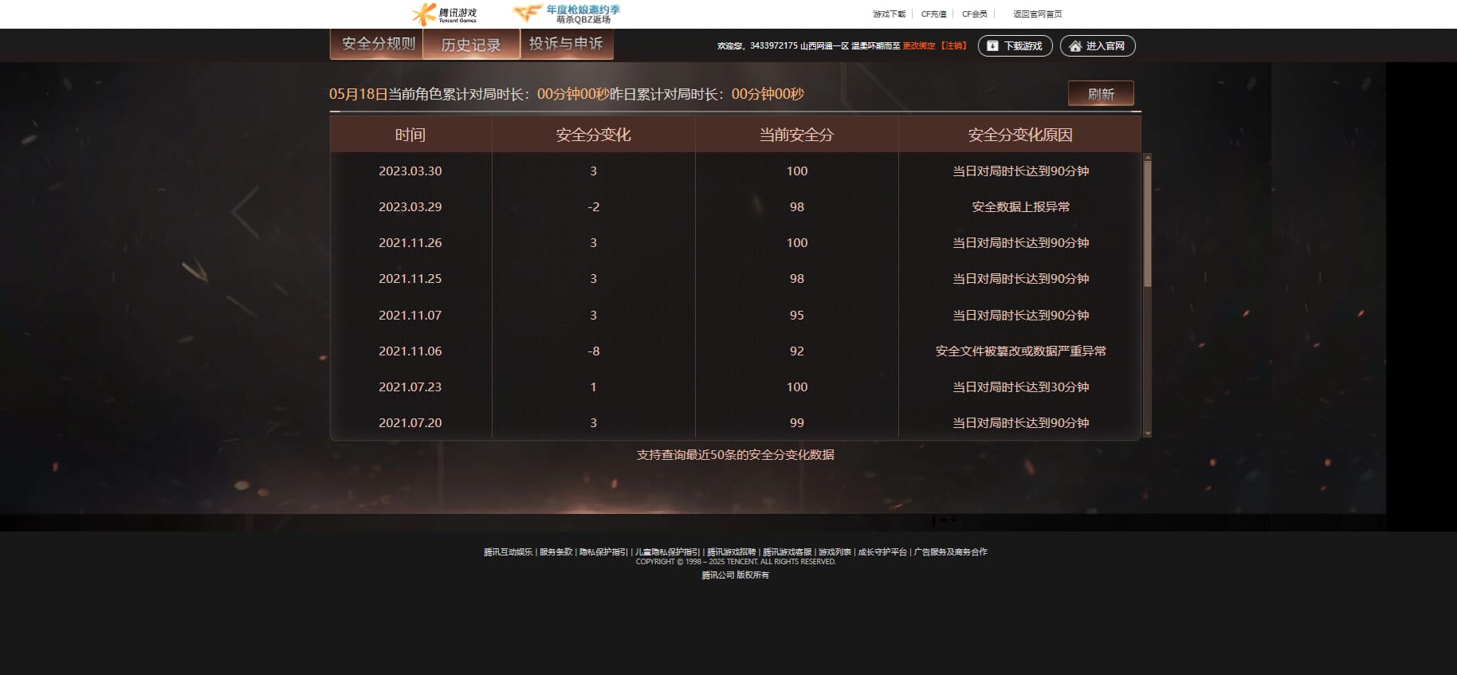1457x675 pixels.
Task: Click the 刷新 refresh button
Action: pos(1101,94)
